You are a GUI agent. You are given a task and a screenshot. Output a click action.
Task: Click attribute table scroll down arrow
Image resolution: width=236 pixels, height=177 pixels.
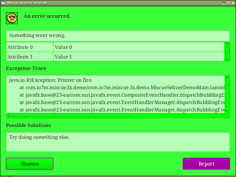[x=227, y=59]
